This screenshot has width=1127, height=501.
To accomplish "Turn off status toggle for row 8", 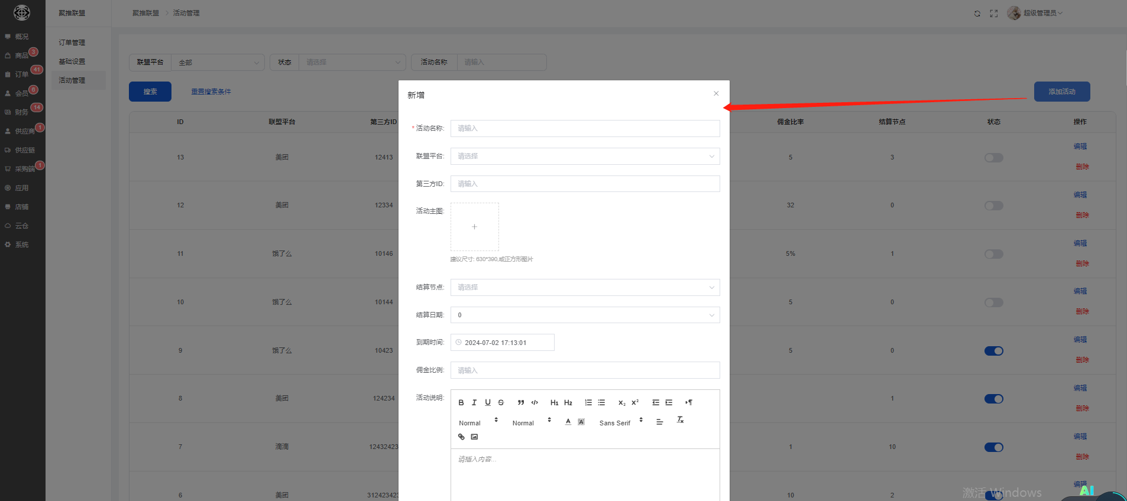I will point(993,399).
